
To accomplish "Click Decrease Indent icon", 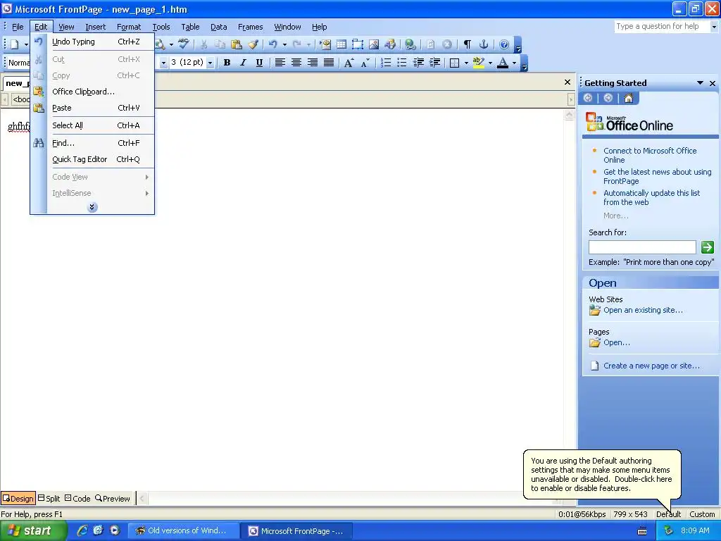I will coord(418,63).
